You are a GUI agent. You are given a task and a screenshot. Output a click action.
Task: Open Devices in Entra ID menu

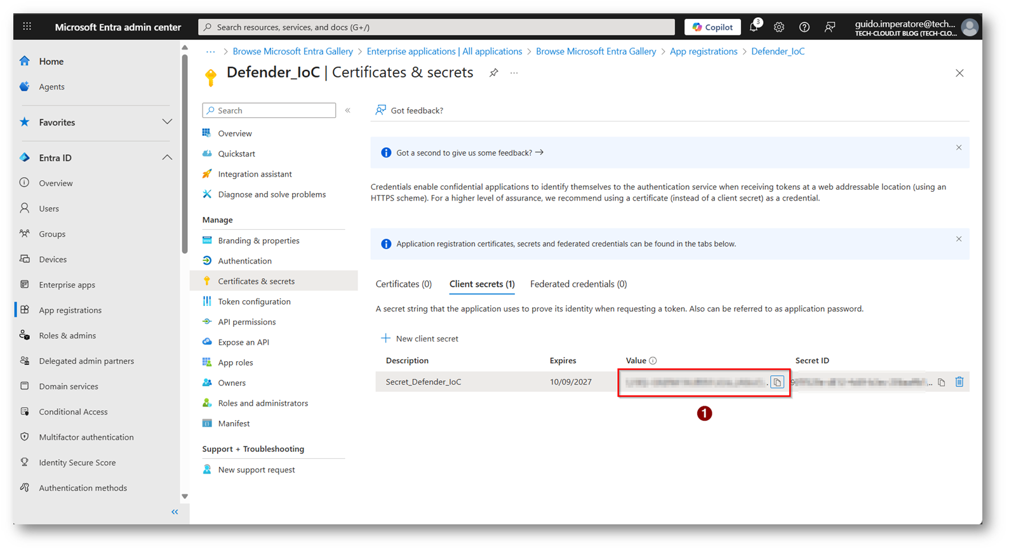[53, 259]
